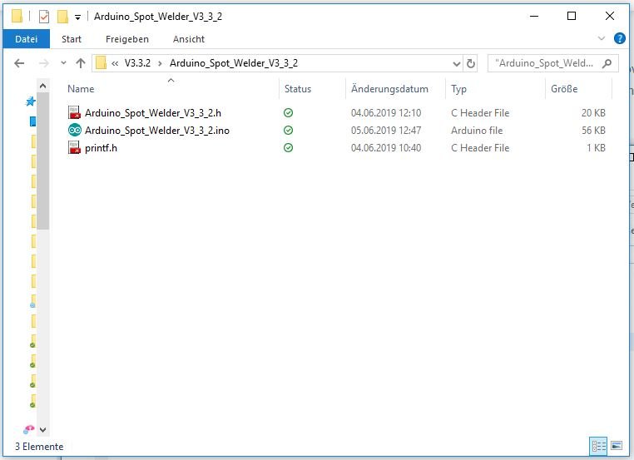
Task: Switch to the Start ribbon tab
Action: coord(72,39)
